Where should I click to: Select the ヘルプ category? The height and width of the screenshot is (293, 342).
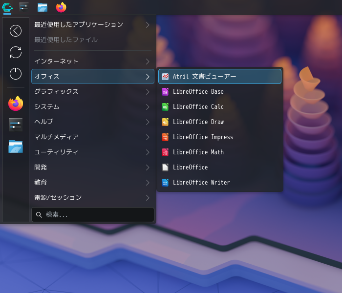93,122
